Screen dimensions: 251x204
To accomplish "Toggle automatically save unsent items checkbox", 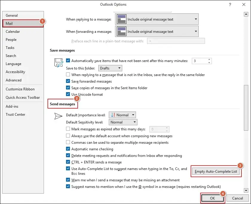I will [68, 61].
